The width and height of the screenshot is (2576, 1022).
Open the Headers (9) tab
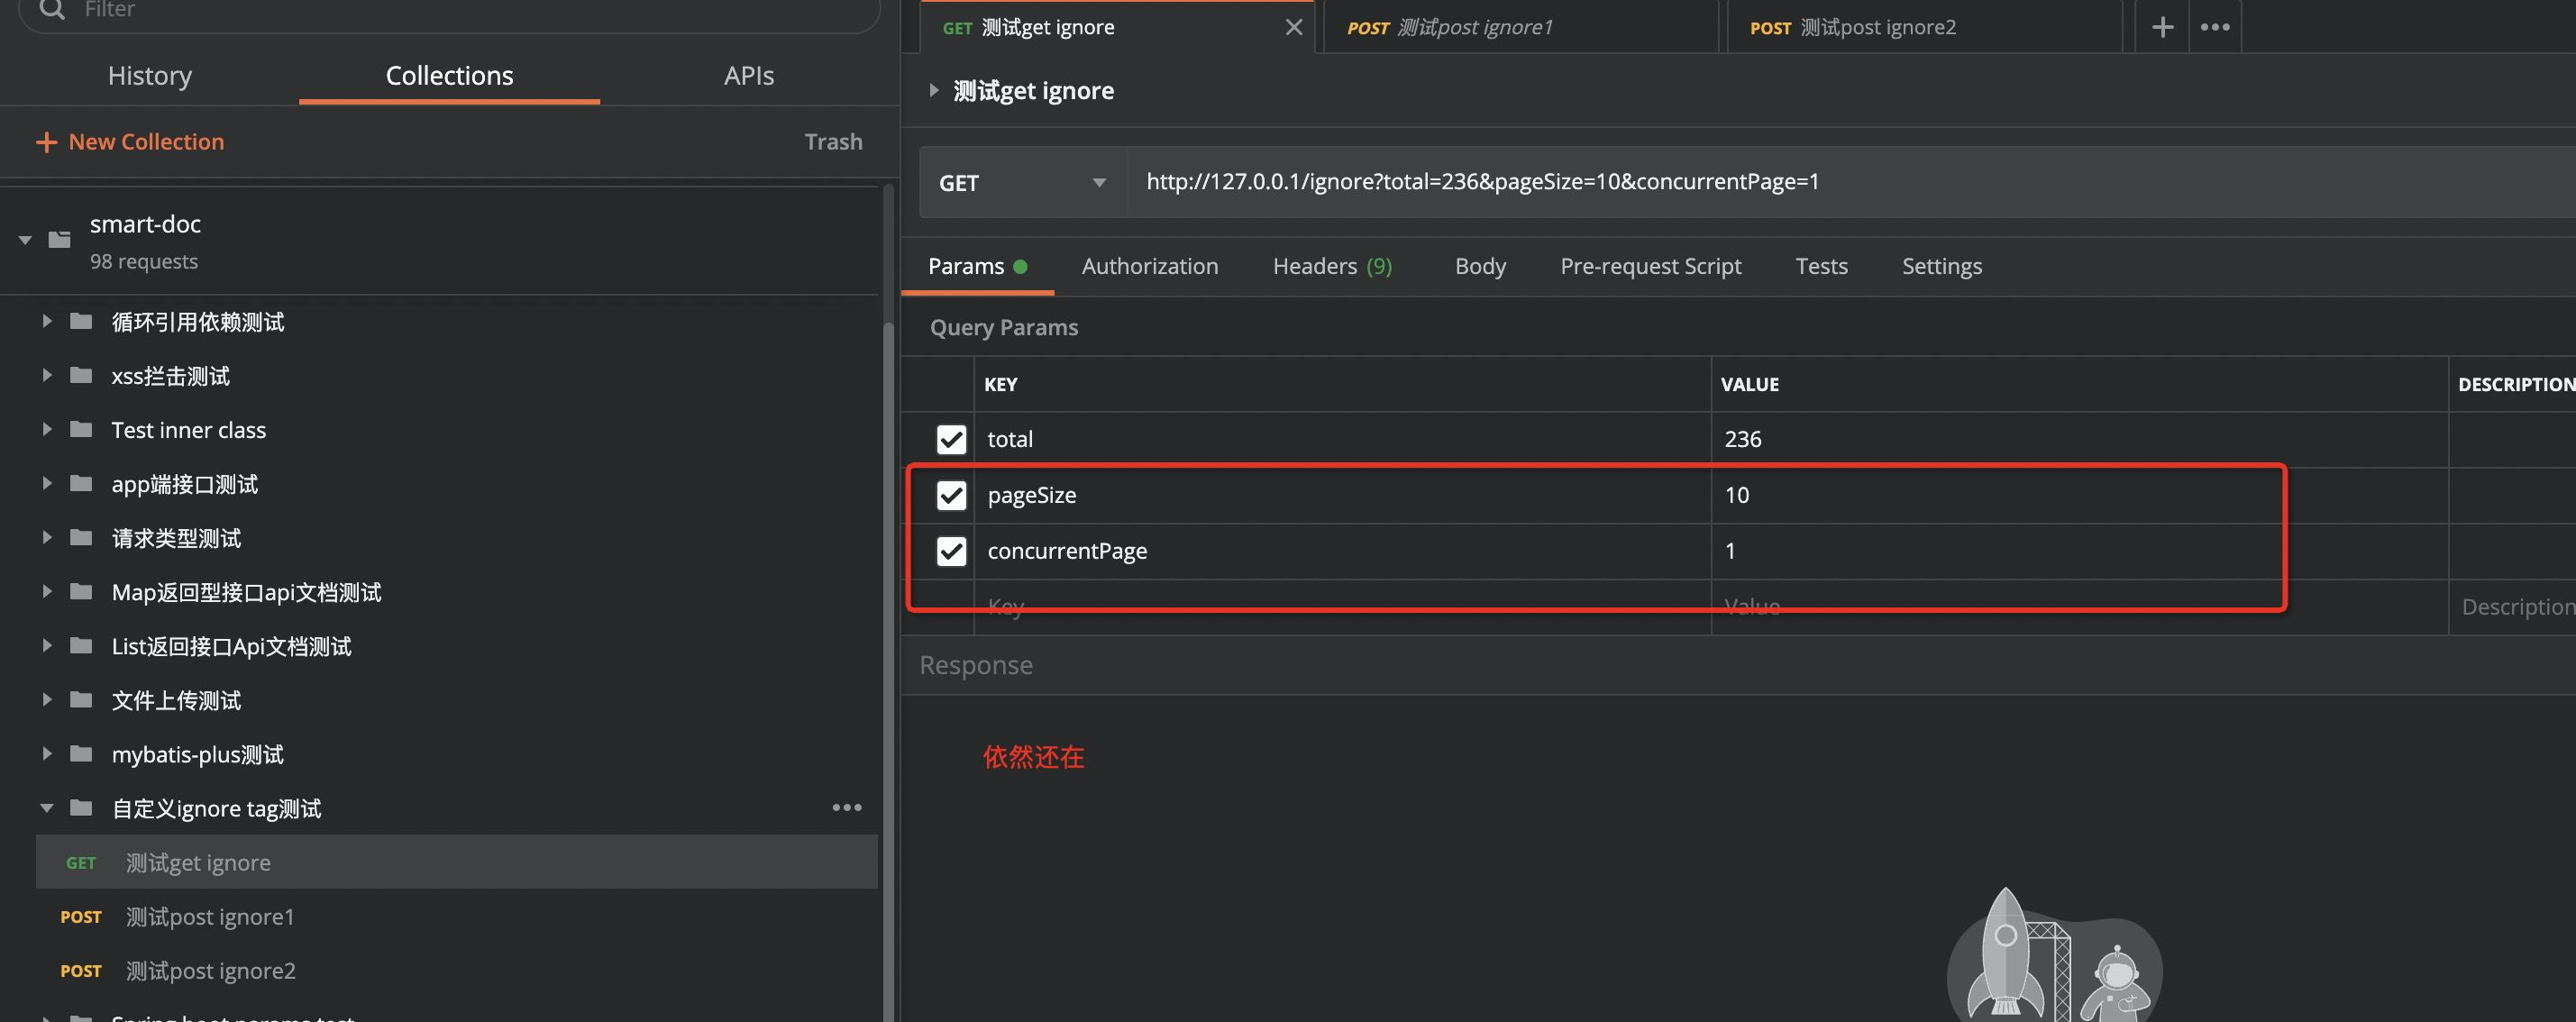pos(1332,266)
